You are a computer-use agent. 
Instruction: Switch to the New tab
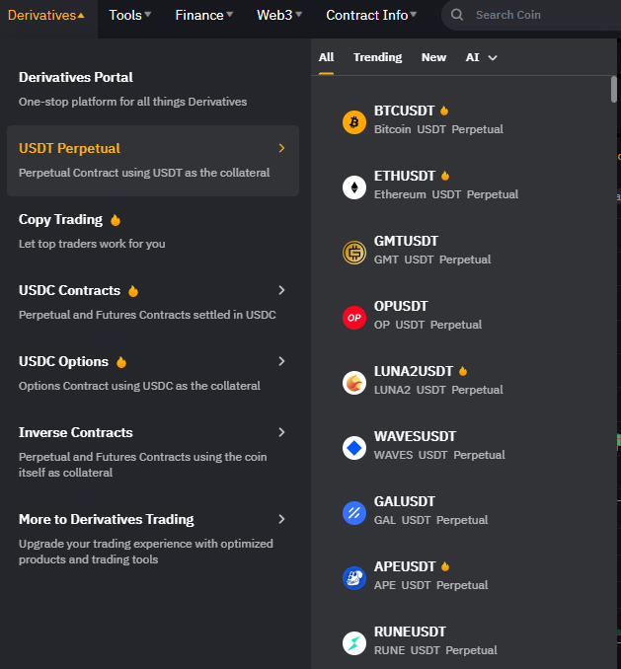tap(433, 57)
